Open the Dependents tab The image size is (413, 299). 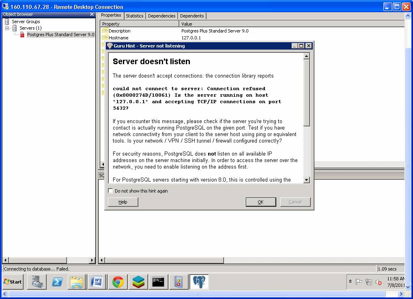click(x=192, y=16)
